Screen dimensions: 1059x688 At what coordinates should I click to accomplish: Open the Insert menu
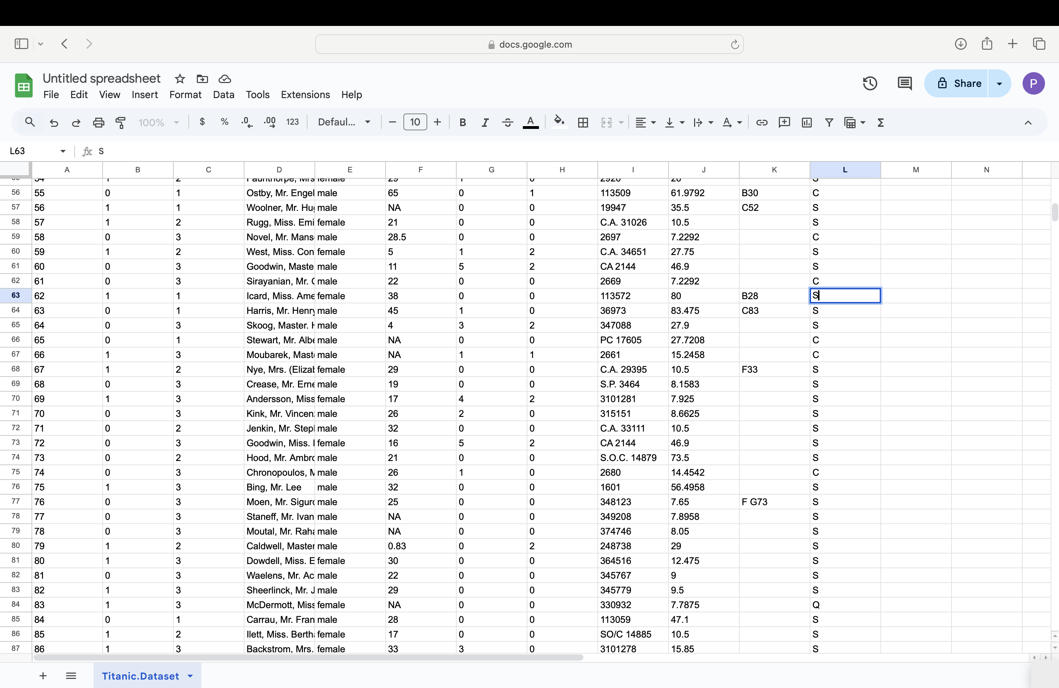pyautogui.click(x=145, y=94)
